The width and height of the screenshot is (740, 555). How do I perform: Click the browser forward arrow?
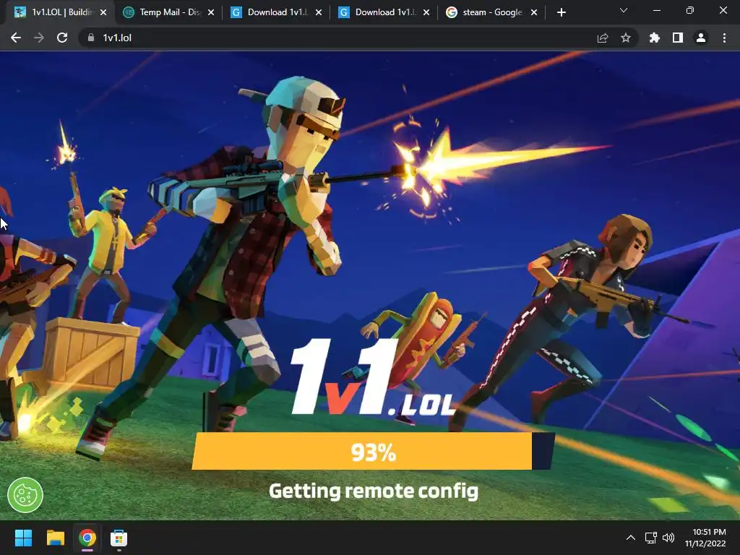pos(39,38)
